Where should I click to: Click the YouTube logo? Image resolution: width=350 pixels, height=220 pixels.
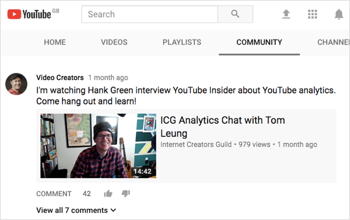(x=30, y=14)
